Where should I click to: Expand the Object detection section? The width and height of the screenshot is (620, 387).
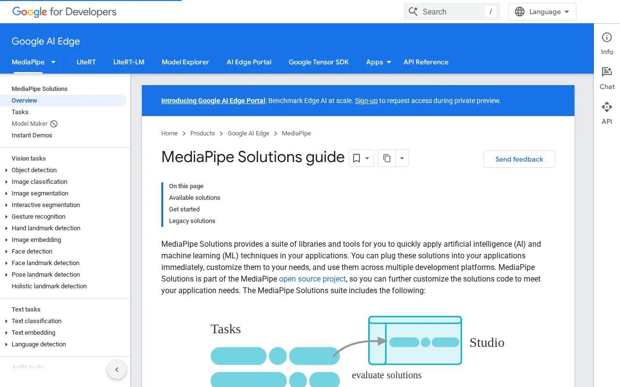tap(6, 170)
